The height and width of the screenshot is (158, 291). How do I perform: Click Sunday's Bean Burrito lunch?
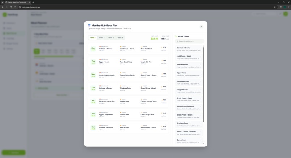pyautogui.click(x=124, y=128)
